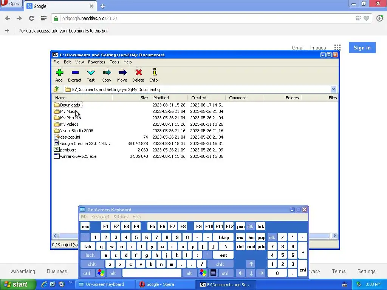This screenshot has width=387, height=290.
Task: Click the Info toolbar icon
Action: pos(154,72)
